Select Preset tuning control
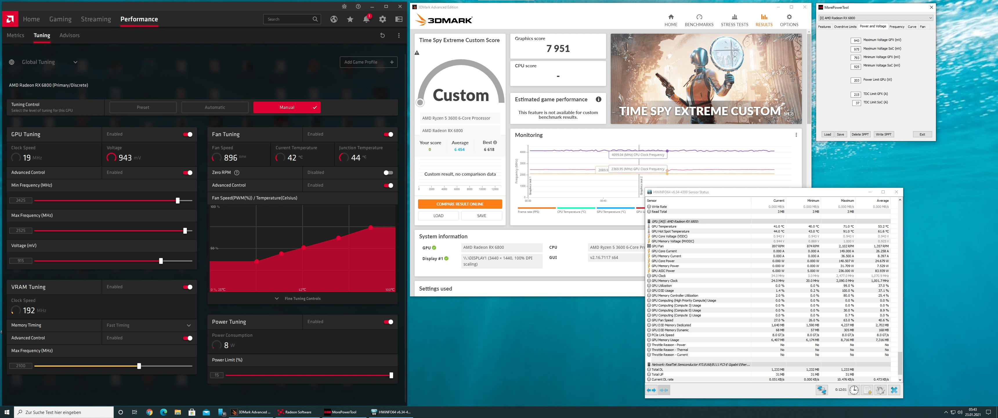The height and width of the screenshot is (418, 998). pos(143,107)
